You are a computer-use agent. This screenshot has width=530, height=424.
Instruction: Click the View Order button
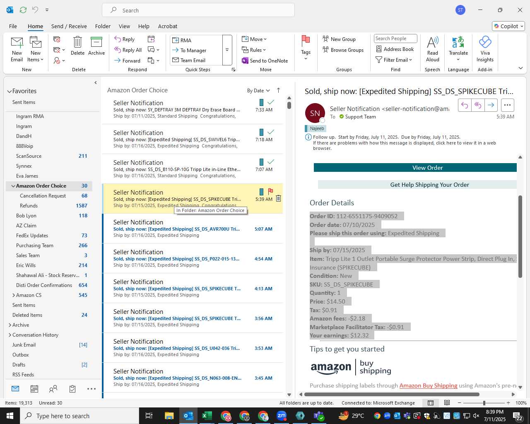pyautogui.click(x=415, y=168)
